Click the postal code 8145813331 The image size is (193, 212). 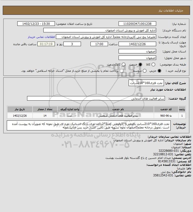167,161
